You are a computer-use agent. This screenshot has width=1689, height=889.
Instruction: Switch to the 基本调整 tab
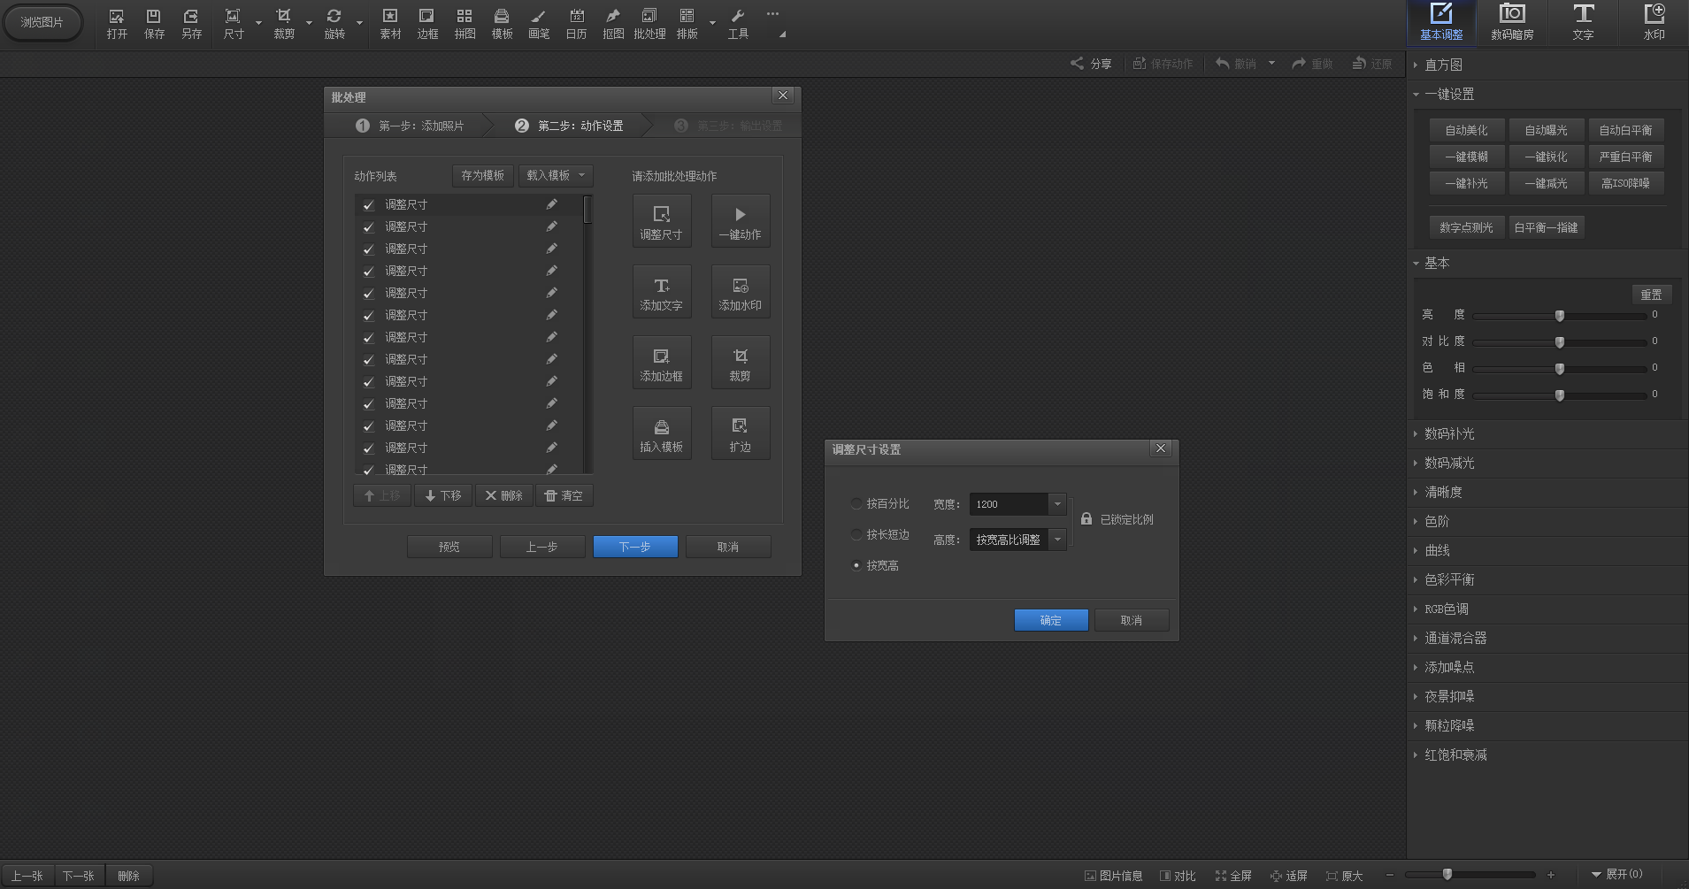tap(1441, 22)
